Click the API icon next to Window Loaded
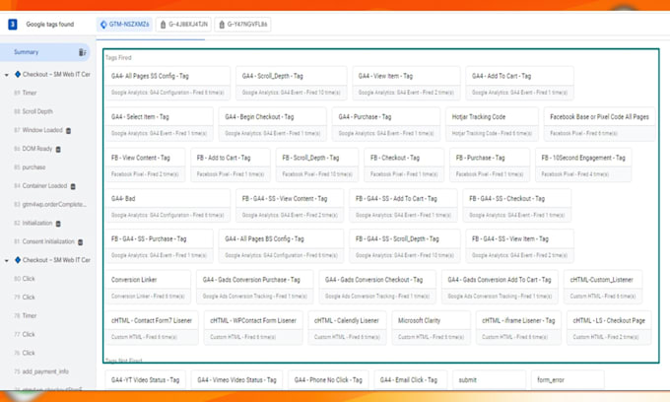The width and height of the screenshot is (670, 402). coord(68,130)
